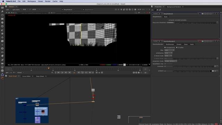Click the tessellation max input field
The width and height of the screenshot is (222, 125).
[169, 64]
